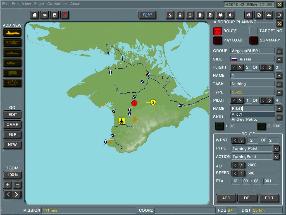Add a new helicopter group
The height and width of the screenshot is (215, 286).
12,43
